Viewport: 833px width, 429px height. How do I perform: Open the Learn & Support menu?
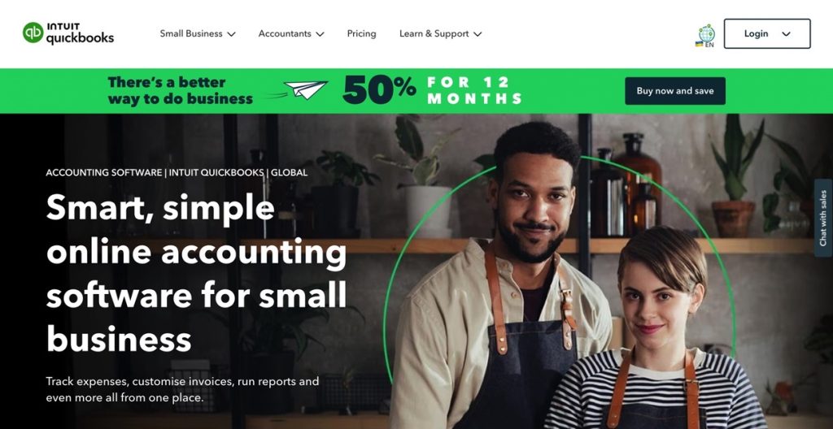click(440, 33)
